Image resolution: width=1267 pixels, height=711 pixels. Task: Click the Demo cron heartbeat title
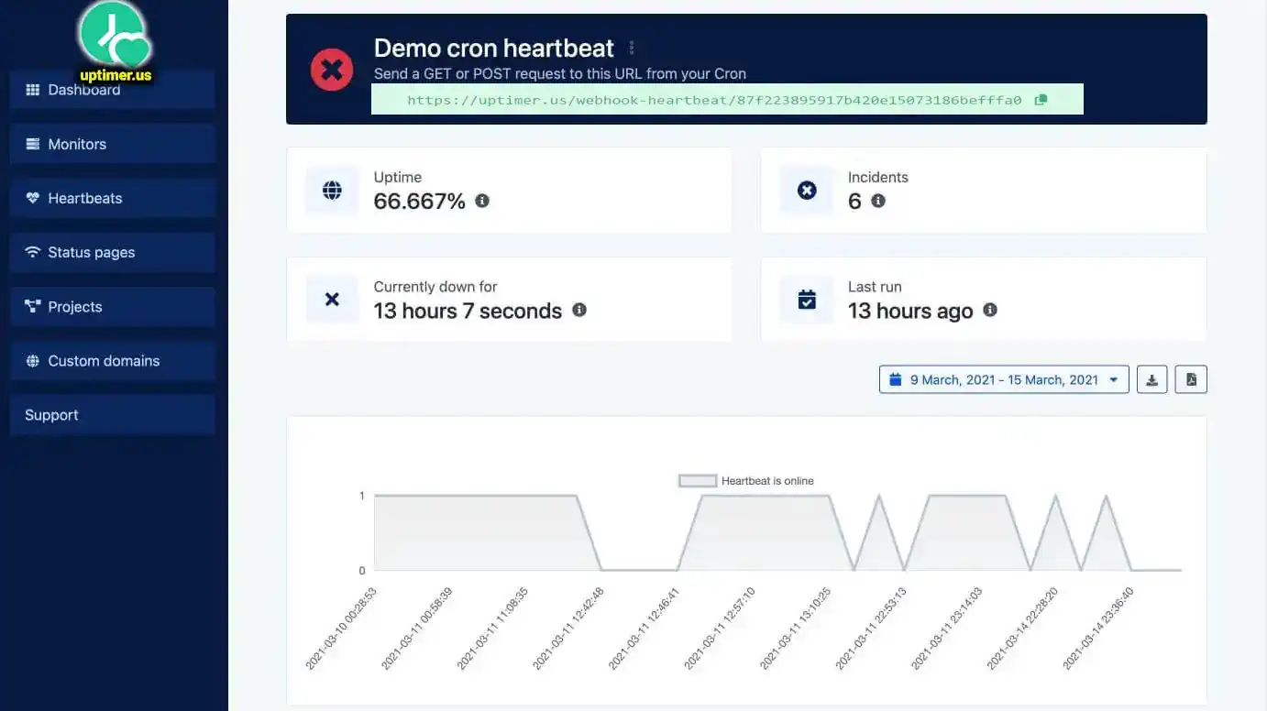click(x=494, y=48)
